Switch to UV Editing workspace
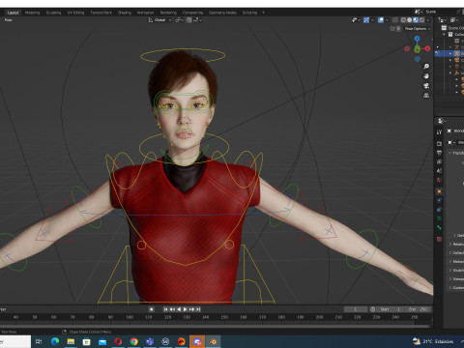The image size is (464, 348). pyautogui.click(x=75, y=13)
